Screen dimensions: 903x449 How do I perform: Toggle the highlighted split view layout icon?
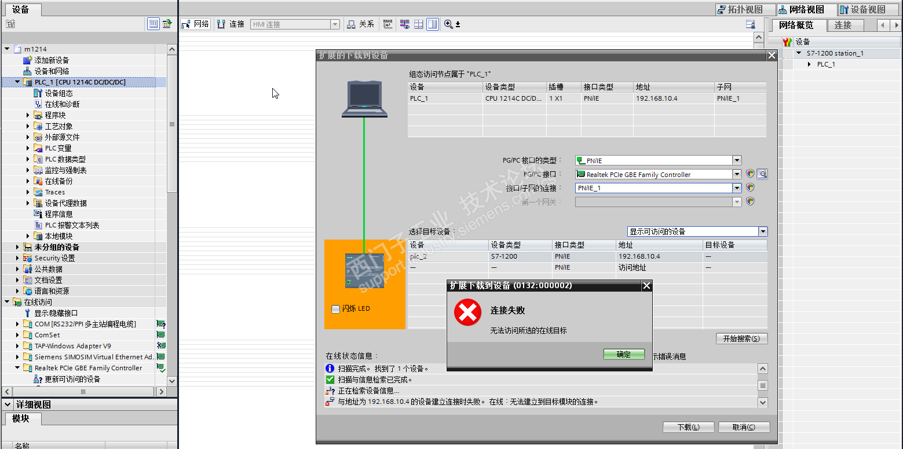tap(433, 24)
